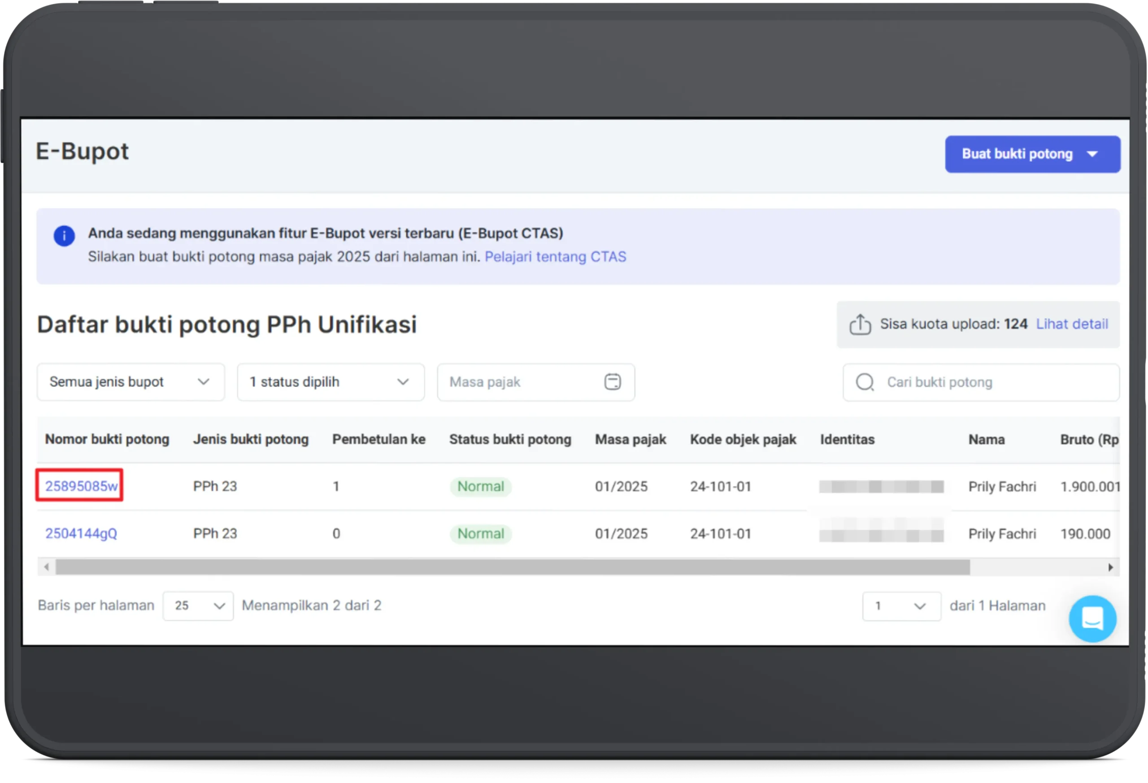The height and width of the screenshot is (783, 1148).
Task: Click the calendar icon in Masa pajak
Action: pos(613,381)
